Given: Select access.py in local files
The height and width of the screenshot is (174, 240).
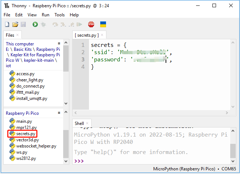Looking at the screenshot, I should (22, 74).
